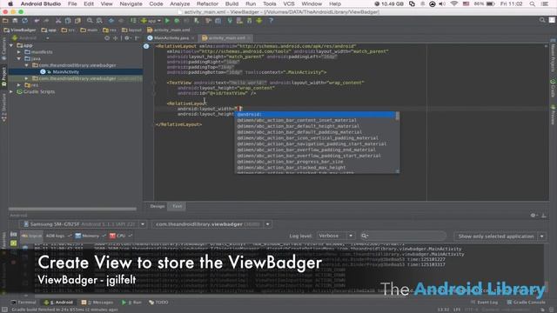557x313 pixels.
Task: Open the Samsung SM-G925F device dropdown
Action: point(84,224)
